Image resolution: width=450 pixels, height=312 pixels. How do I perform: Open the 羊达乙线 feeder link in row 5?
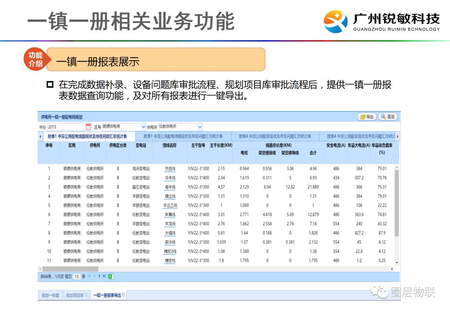[x=170, y=205]
